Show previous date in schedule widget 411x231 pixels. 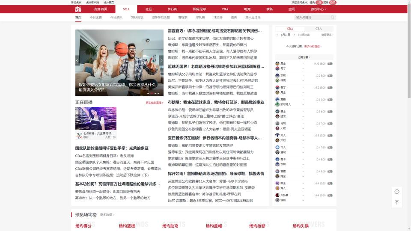pyautogui.click(x=277, y=35)
